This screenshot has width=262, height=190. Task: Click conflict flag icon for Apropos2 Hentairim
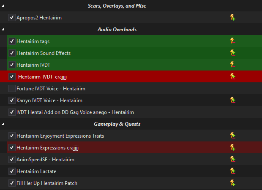(232, 18)
